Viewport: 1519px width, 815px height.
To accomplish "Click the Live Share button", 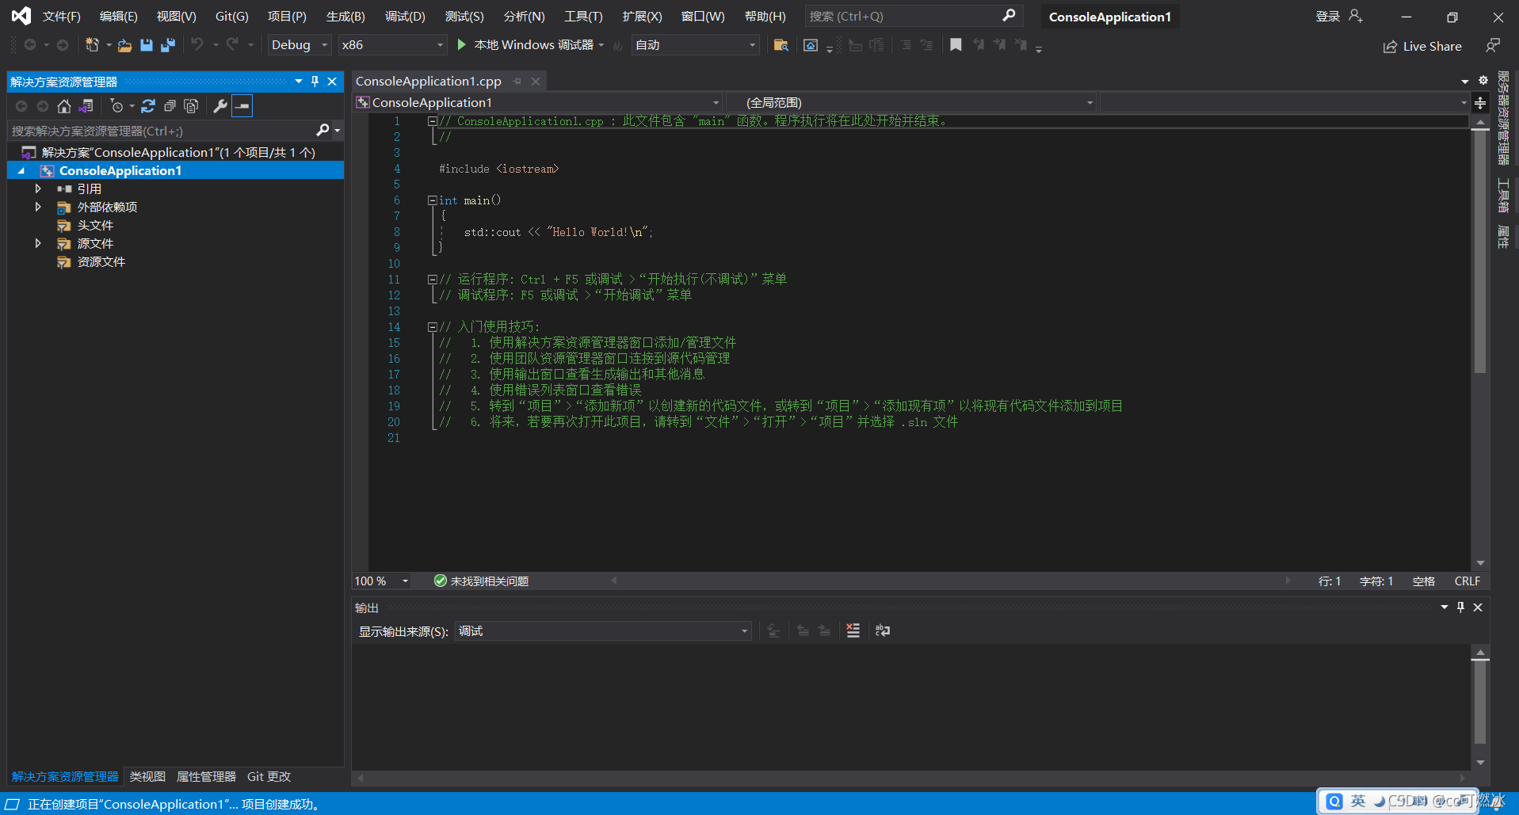I will pos(1422,46).
